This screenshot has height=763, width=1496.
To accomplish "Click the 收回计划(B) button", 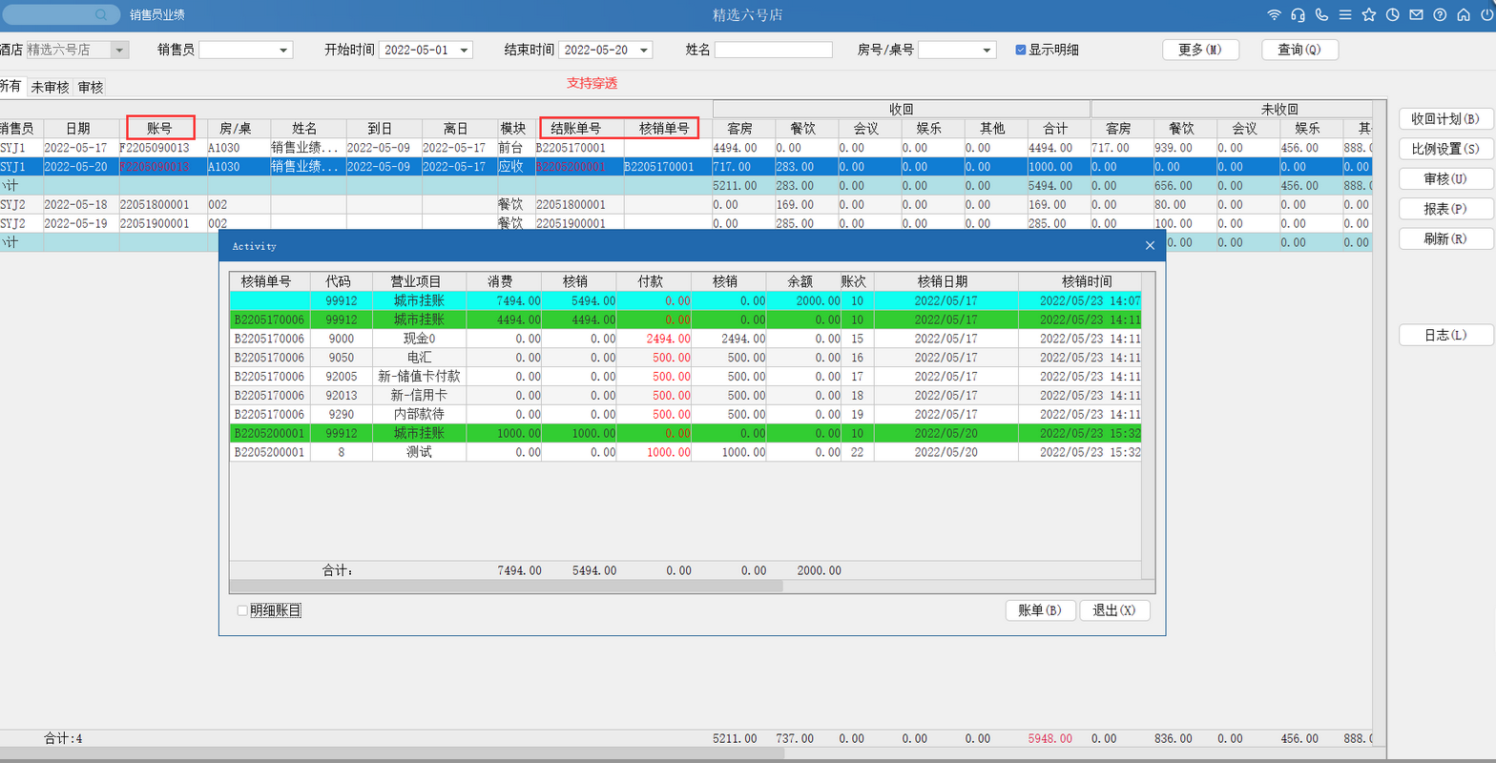I will coord(1445,119).
